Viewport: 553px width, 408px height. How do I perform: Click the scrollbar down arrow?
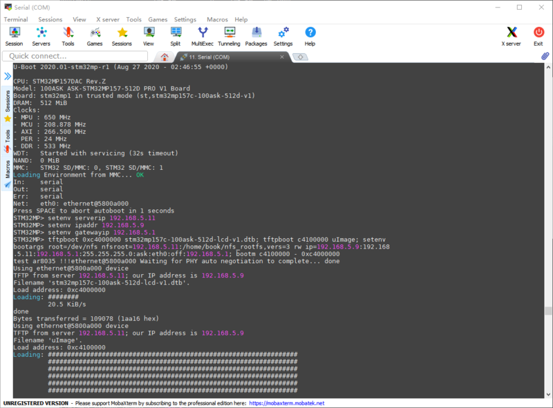point(548,394)
